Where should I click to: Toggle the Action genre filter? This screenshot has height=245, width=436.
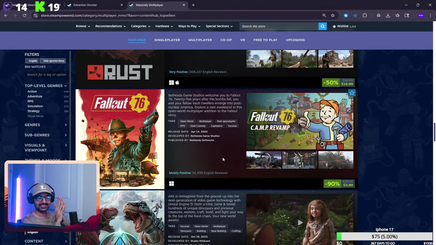(32, 92)
